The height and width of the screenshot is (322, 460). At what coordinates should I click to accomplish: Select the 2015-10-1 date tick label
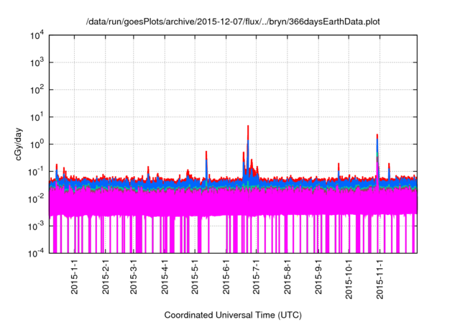click(x=348, y=279)
